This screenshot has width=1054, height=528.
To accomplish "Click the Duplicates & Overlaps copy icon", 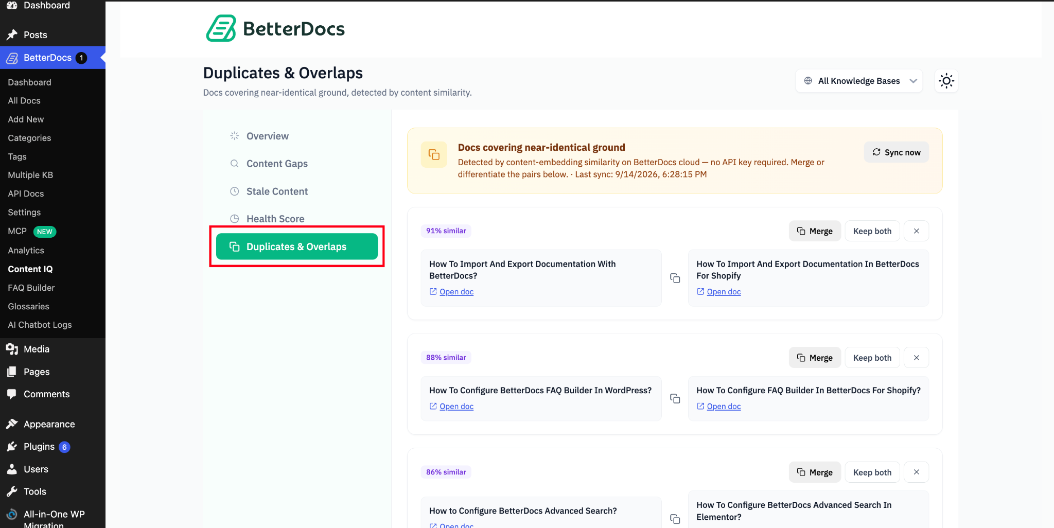I will click(234, 247).
